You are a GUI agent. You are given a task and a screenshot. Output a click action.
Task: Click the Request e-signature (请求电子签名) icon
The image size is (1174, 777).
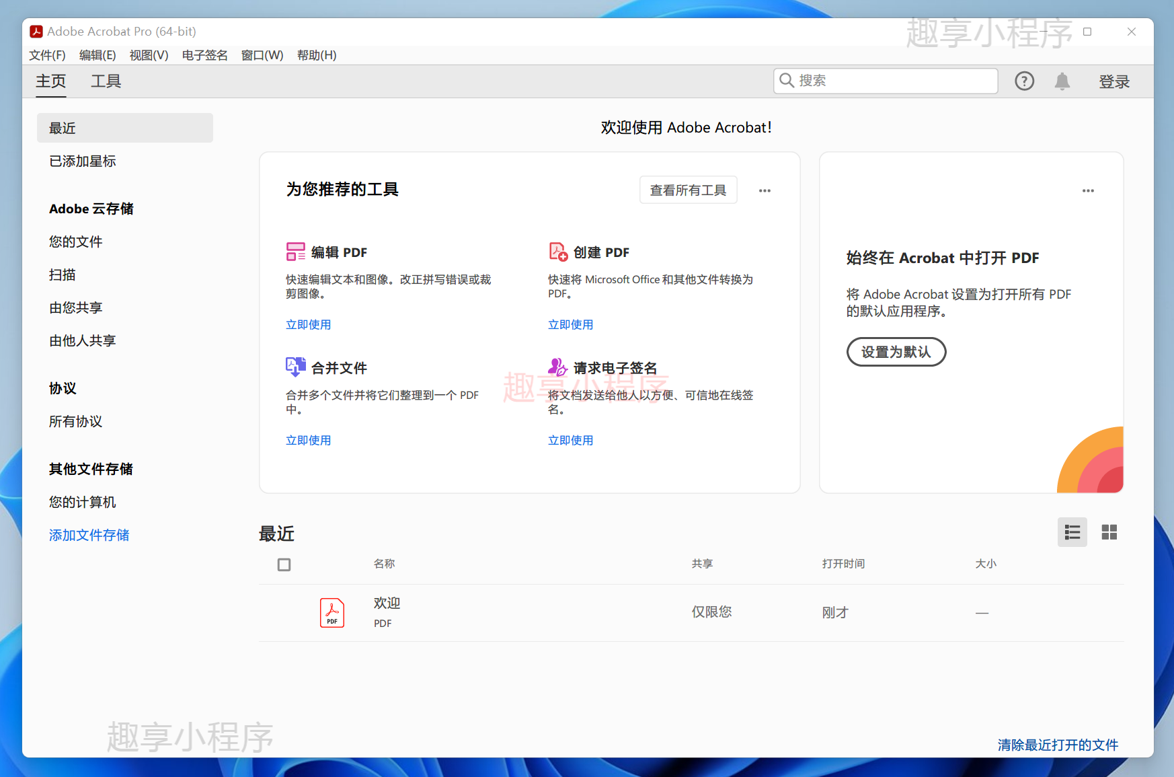(558, 367)
